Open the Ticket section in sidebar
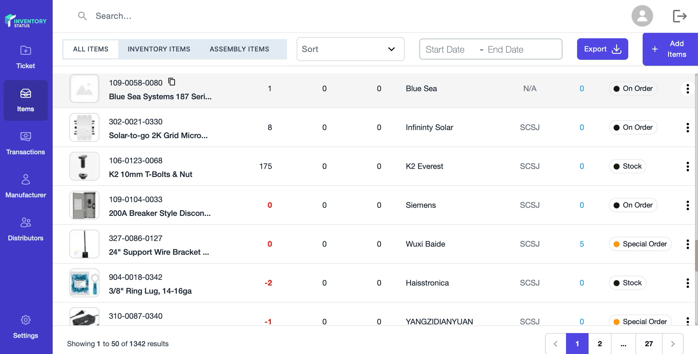The width and height of the screenshot is (698, 354). point(25,57)
